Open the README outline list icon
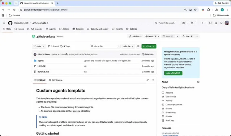The height and width of the screenshot is (136, 231). point(153,80)
